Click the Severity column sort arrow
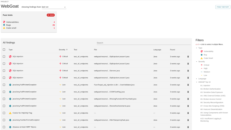The width and height of the screenshot is (231, 130). coord(67,50)
